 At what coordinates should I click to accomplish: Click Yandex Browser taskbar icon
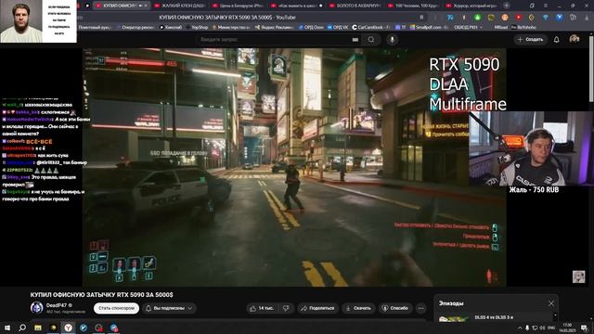tap(68, 328)
